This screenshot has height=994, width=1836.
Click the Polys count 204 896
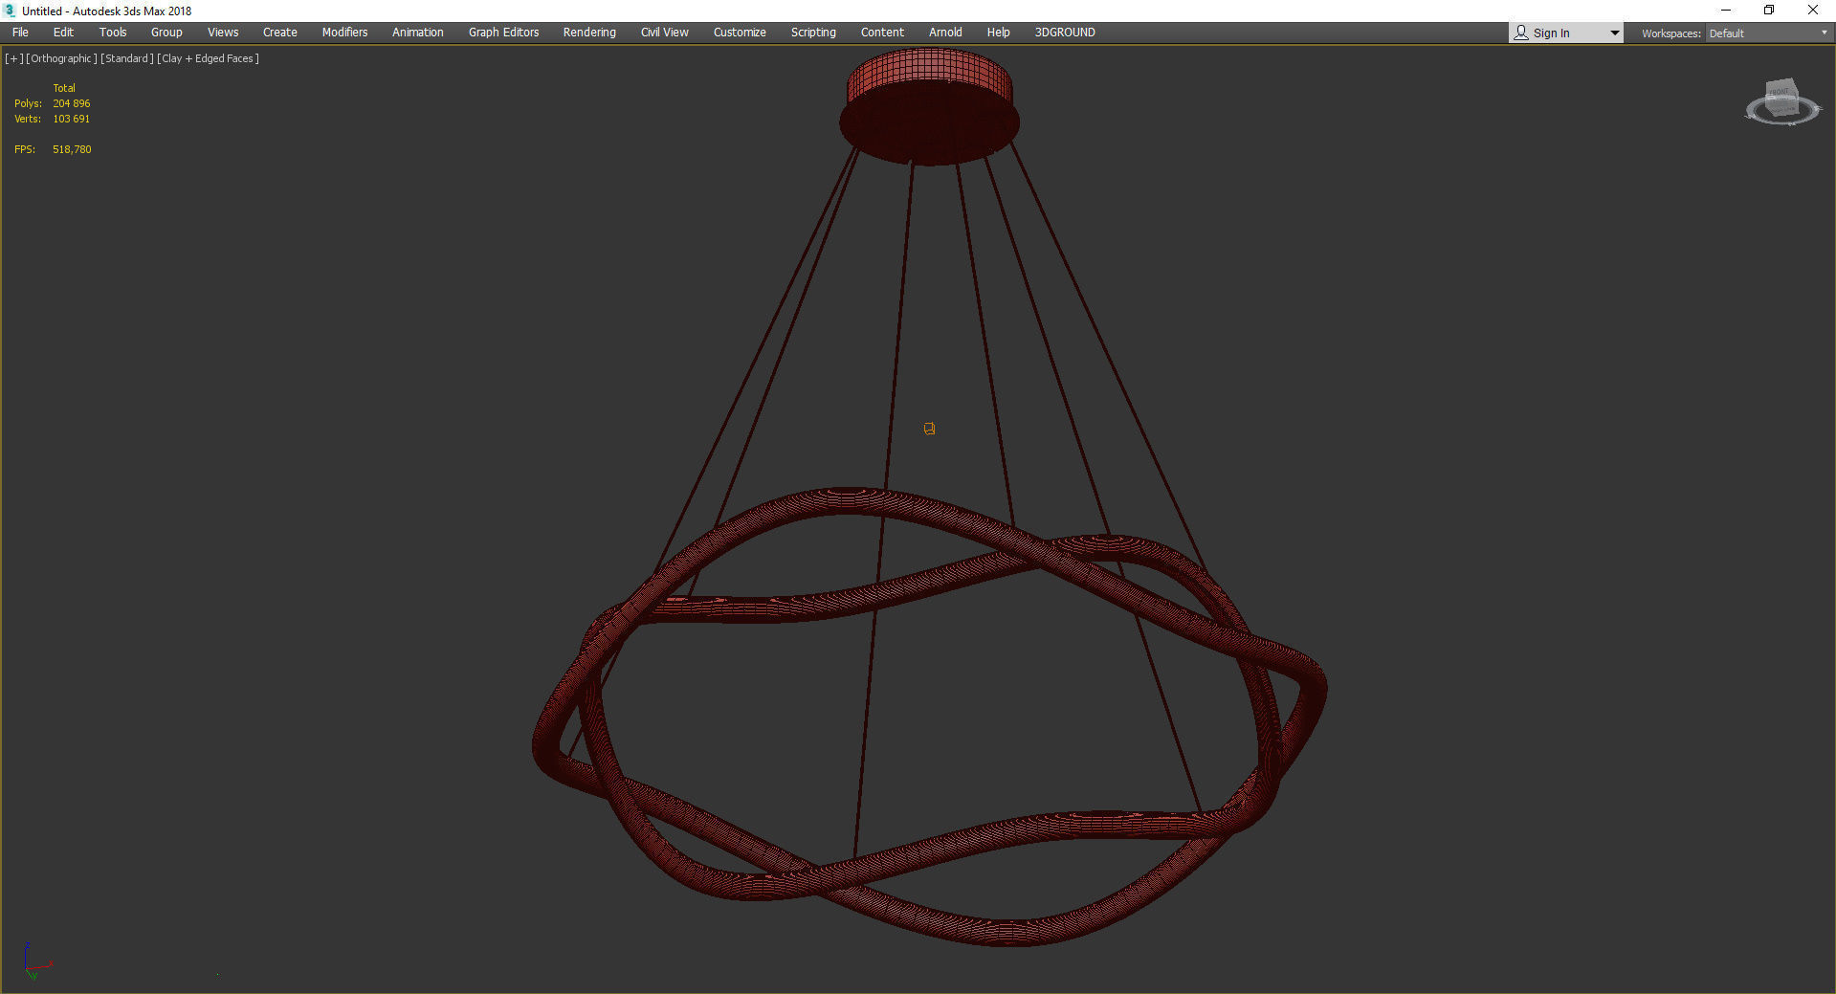click(72, 103)
